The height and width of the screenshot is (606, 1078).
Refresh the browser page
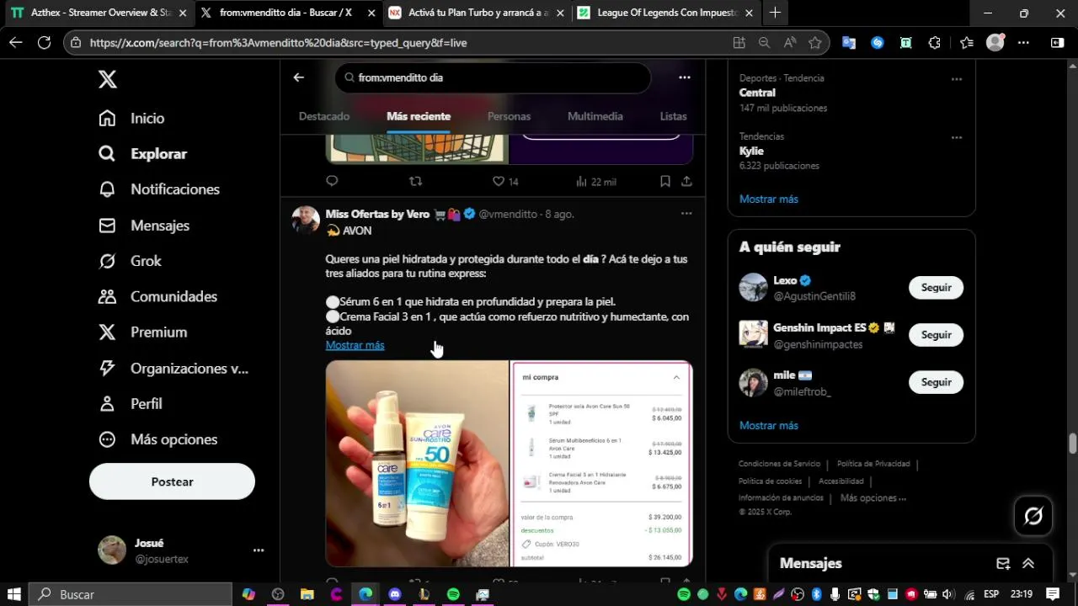click(44, 42)
